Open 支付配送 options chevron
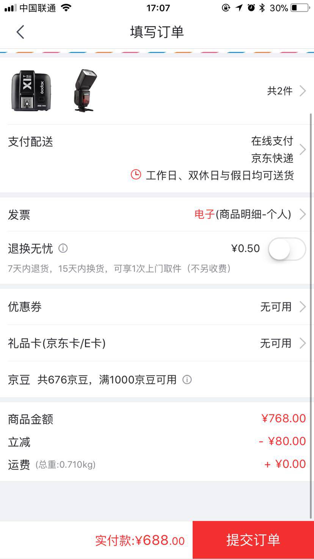 pyautogui.click(x=303, y=149)
